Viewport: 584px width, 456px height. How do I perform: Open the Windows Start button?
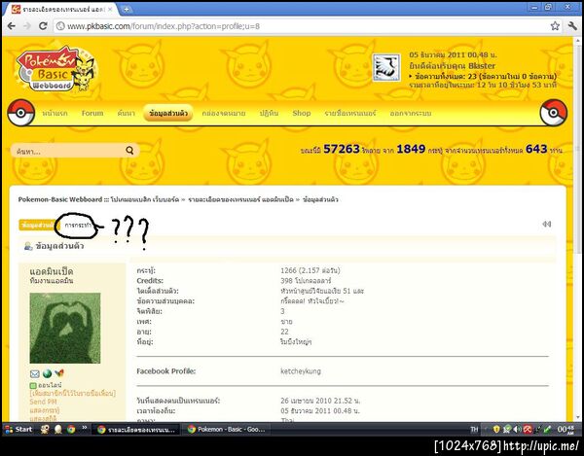coord(18,429)
